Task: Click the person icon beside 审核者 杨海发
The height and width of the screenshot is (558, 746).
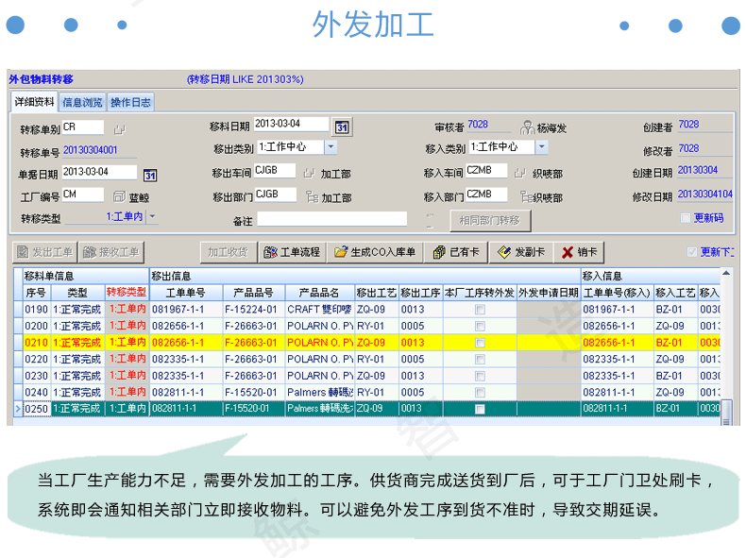Action: pyautogui.click(x=527, y=127)
